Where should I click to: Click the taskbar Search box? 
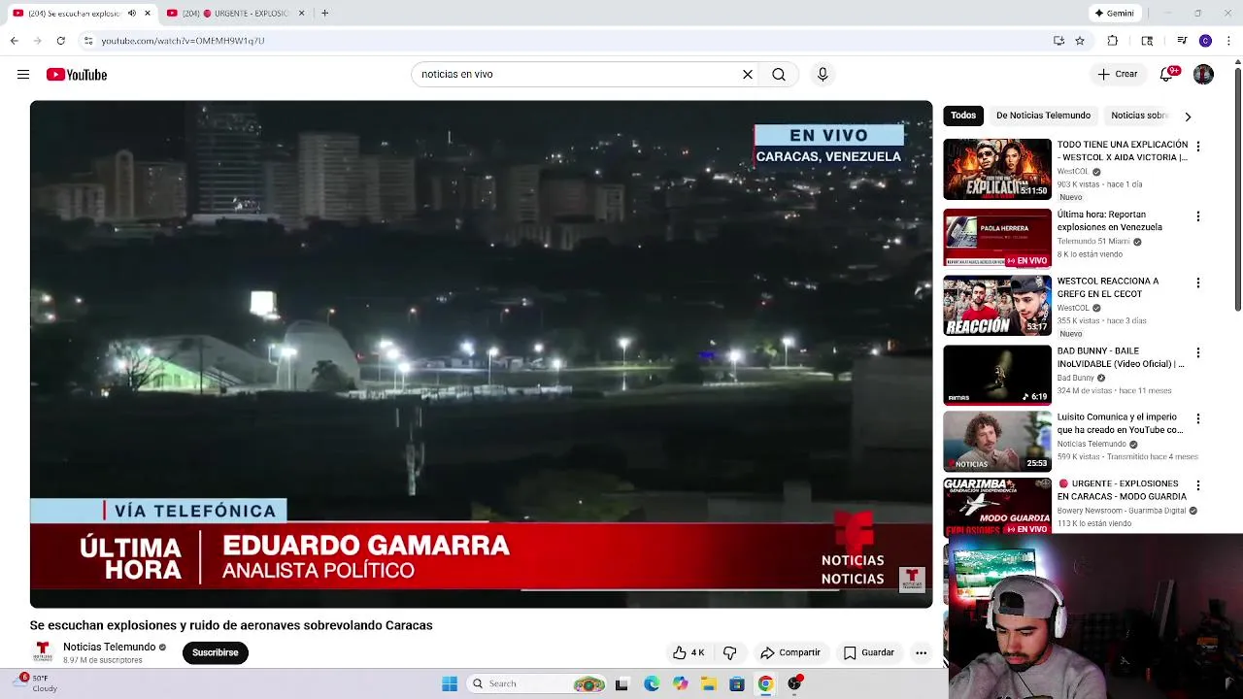coord(538,683)
